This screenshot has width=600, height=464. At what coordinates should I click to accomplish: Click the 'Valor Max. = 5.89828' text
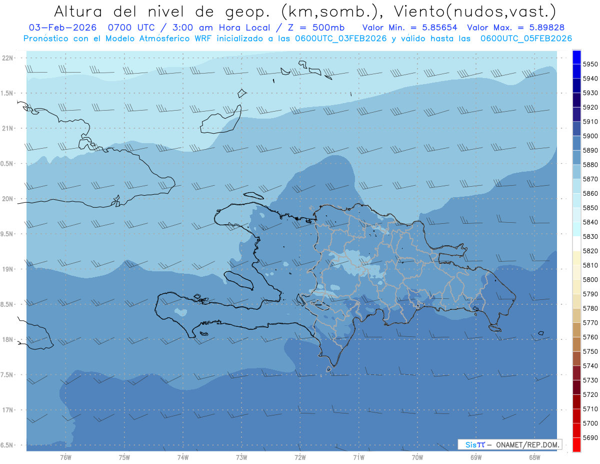[x=515, y=27]
